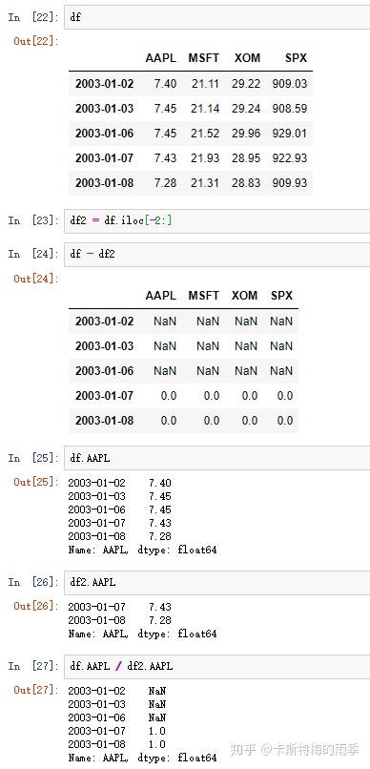Click the 2003-01-08 date in Out[26] series output

(x=96, y=620)
